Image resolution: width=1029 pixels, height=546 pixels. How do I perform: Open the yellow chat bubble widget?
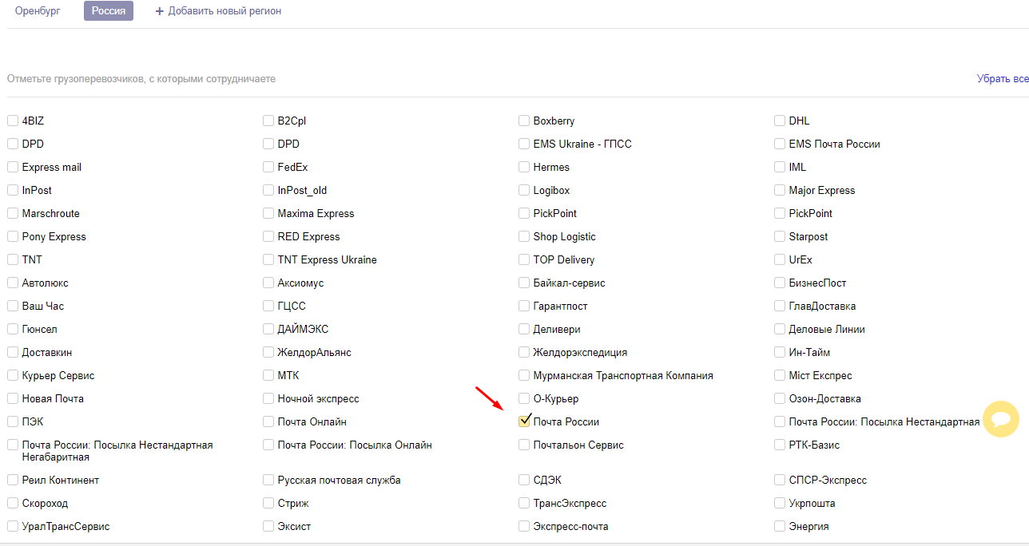1001,419
